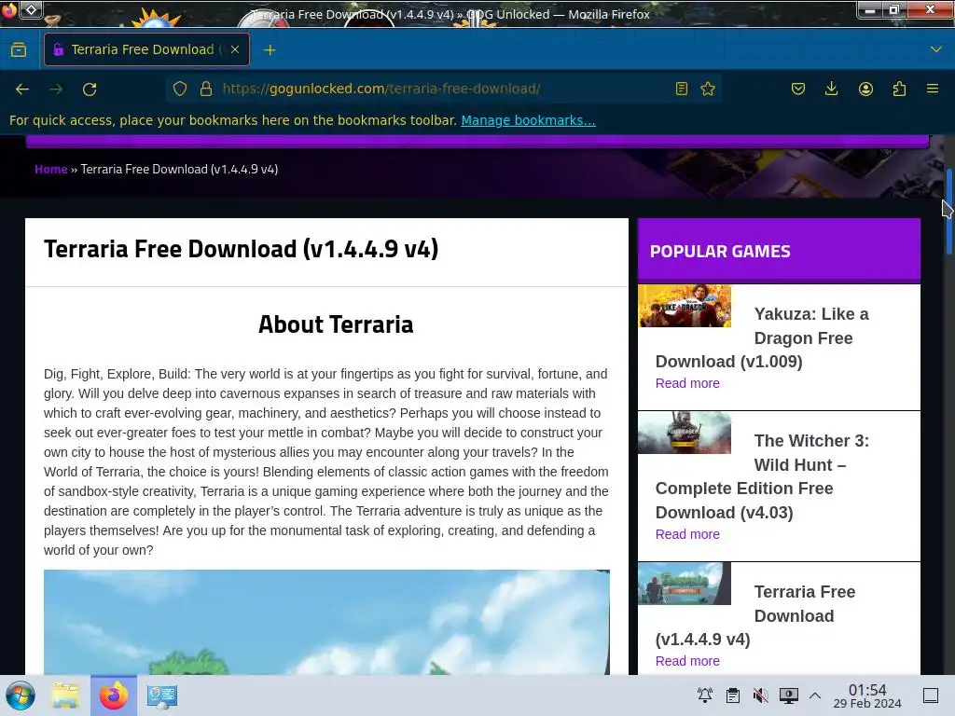This screenshot has height=716, width=955.
Task: Select the Terraria Free Download tab
Action: [146, 49]
